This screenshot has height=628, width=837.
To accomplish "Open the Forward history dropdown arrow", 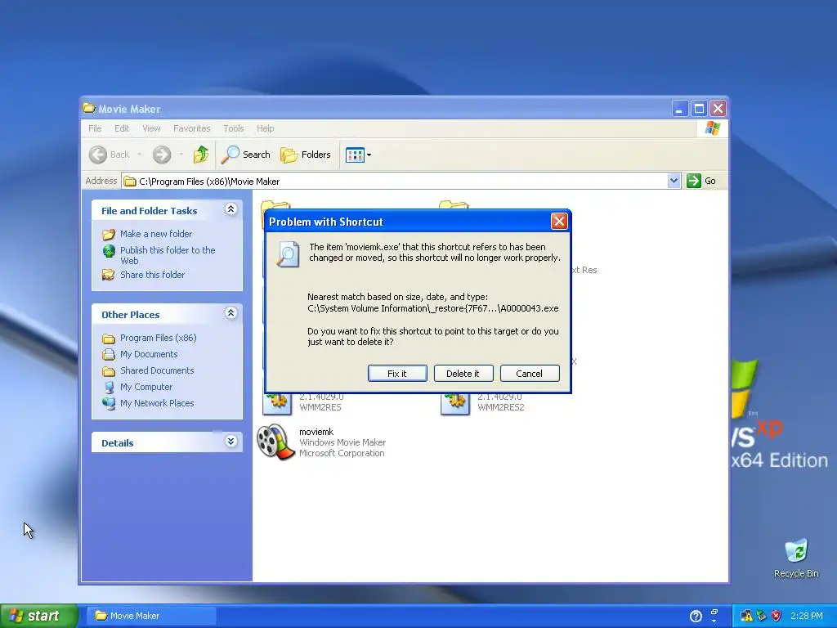I will tap(181, 155).
